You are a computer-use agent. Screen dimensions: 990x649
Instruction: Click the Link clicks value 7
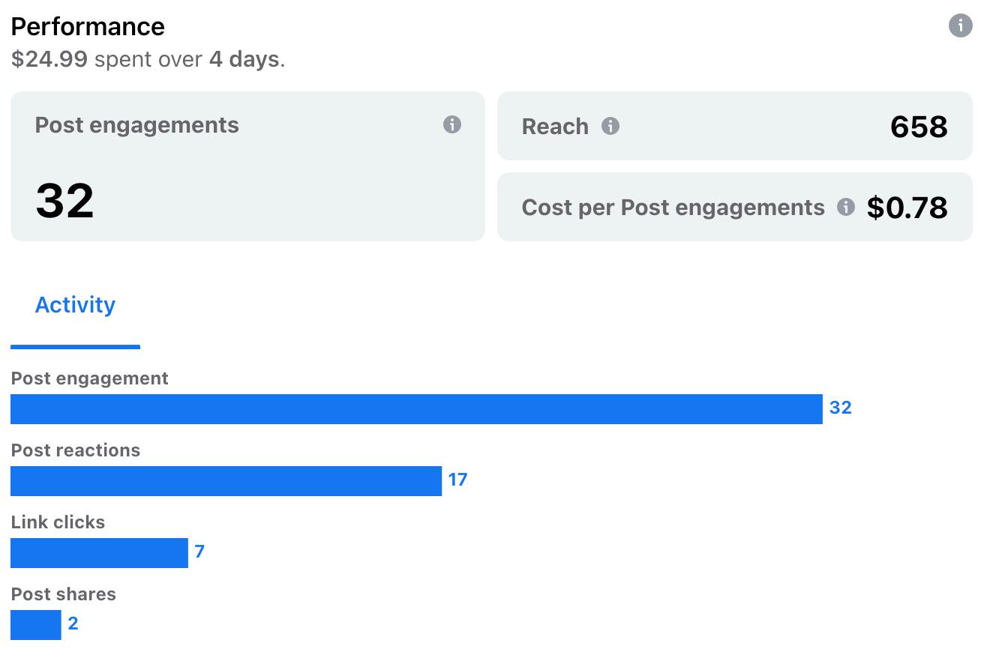click(x=199, y=552)
